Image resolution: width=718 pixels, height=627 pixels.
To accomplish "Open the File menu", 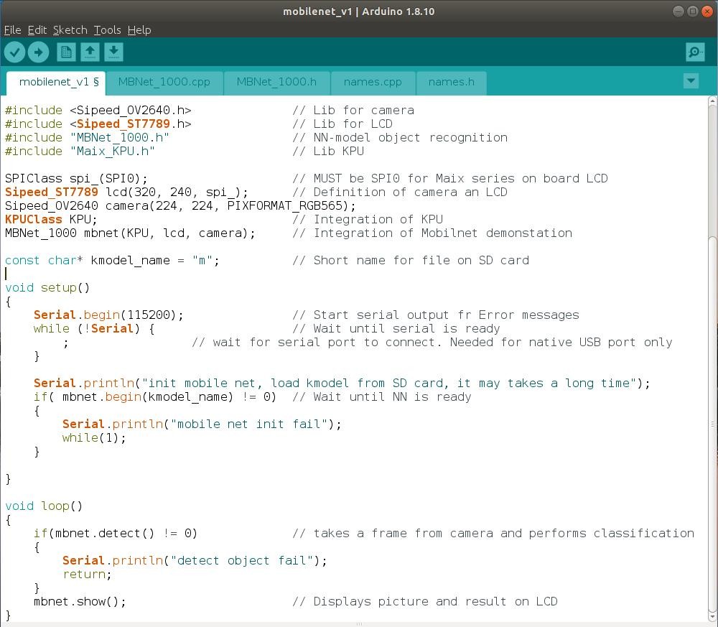I will (x=12, y=30).
